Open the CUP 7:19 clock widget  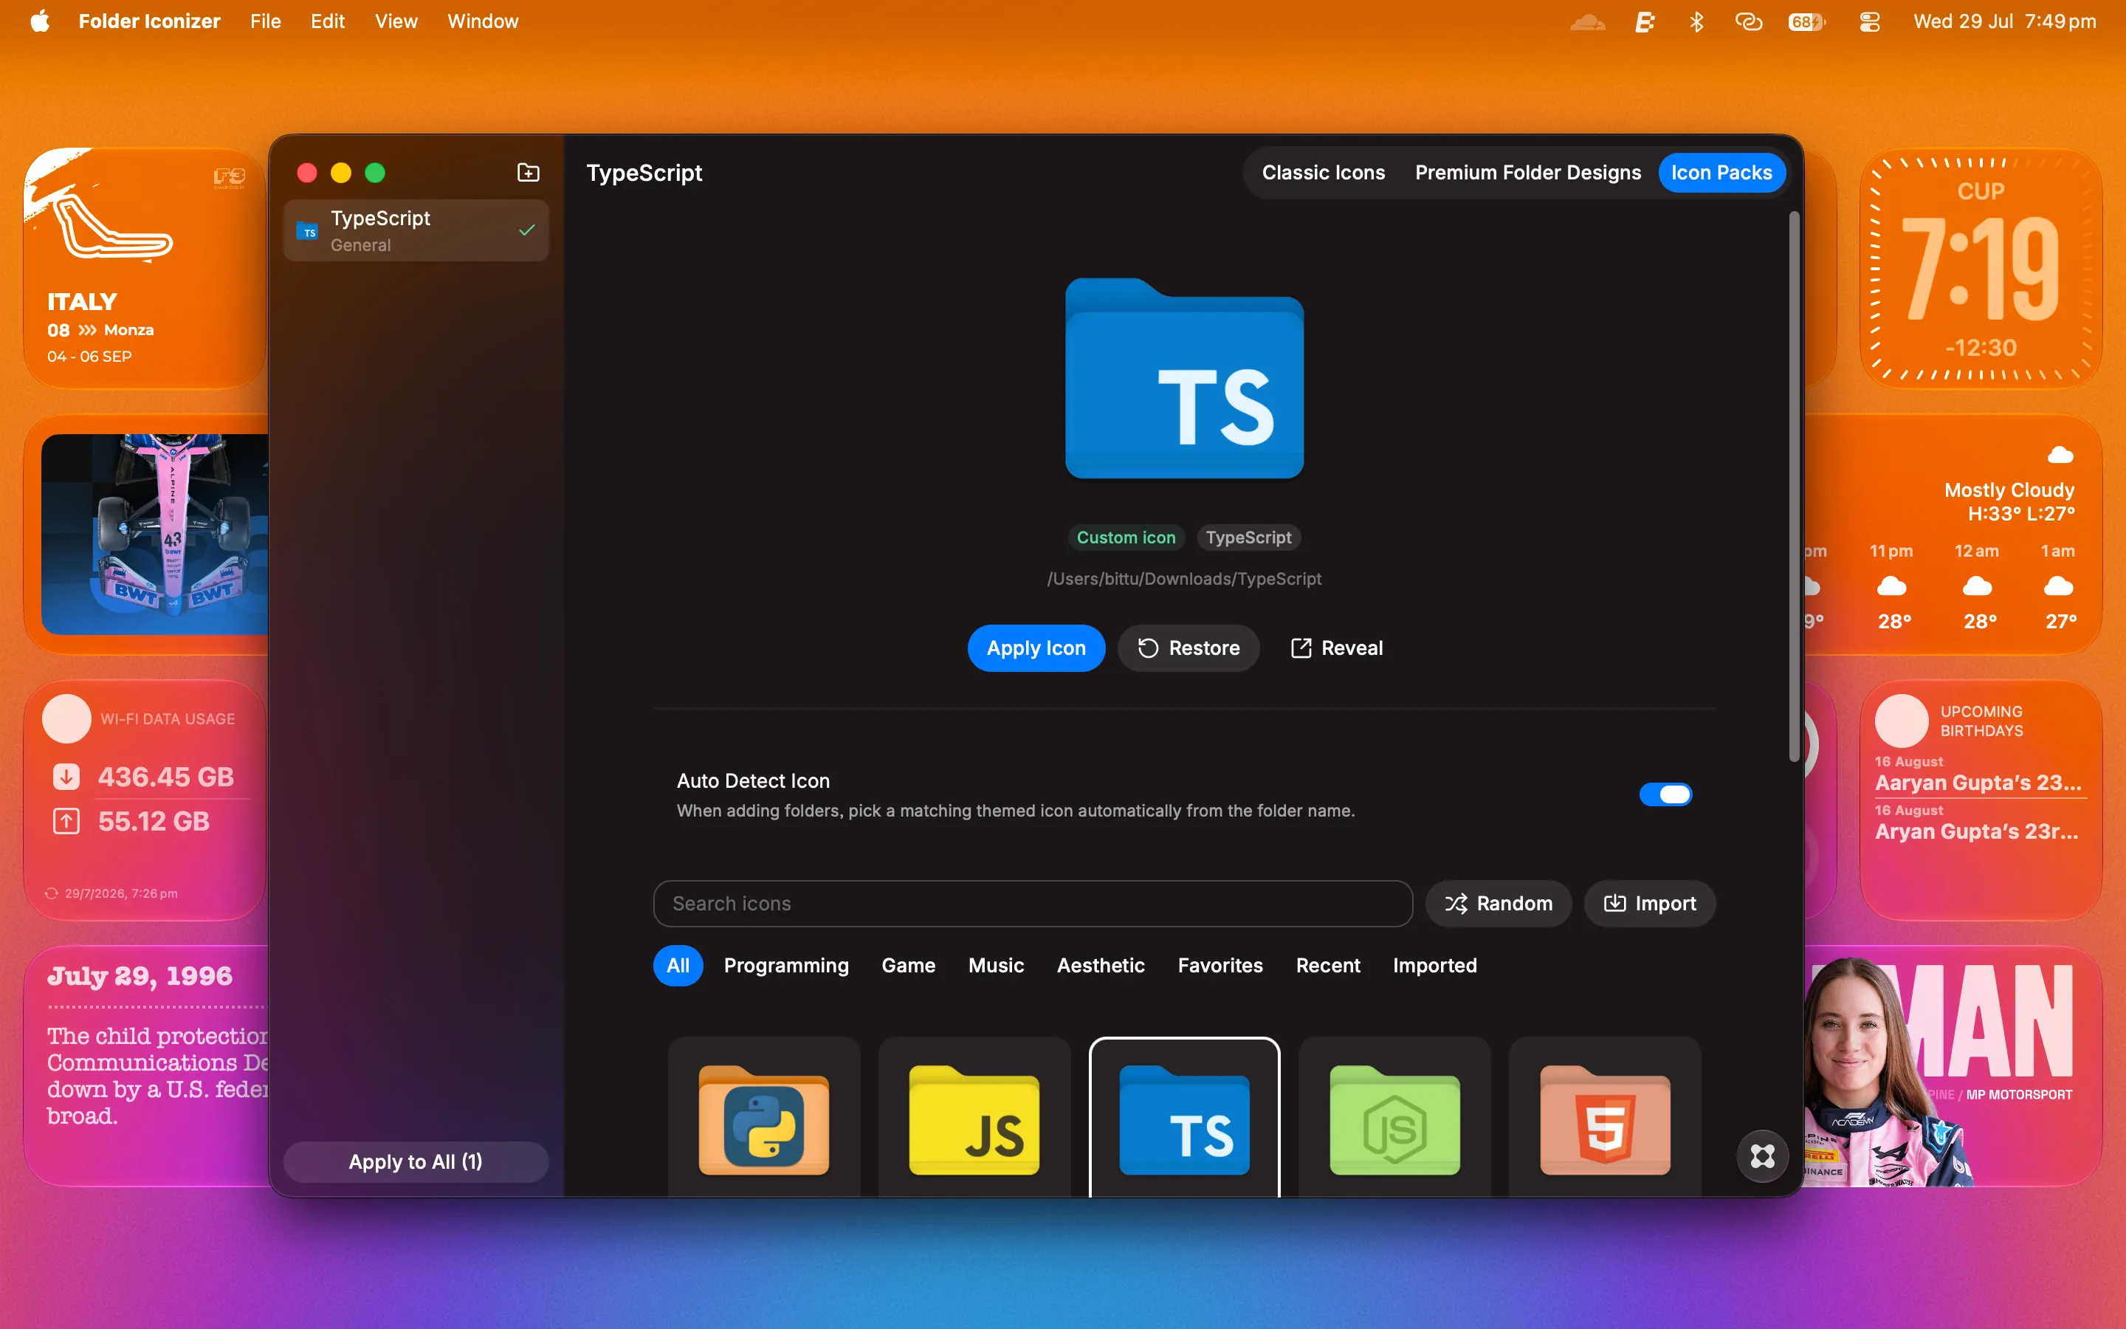tap(1980, 268)
